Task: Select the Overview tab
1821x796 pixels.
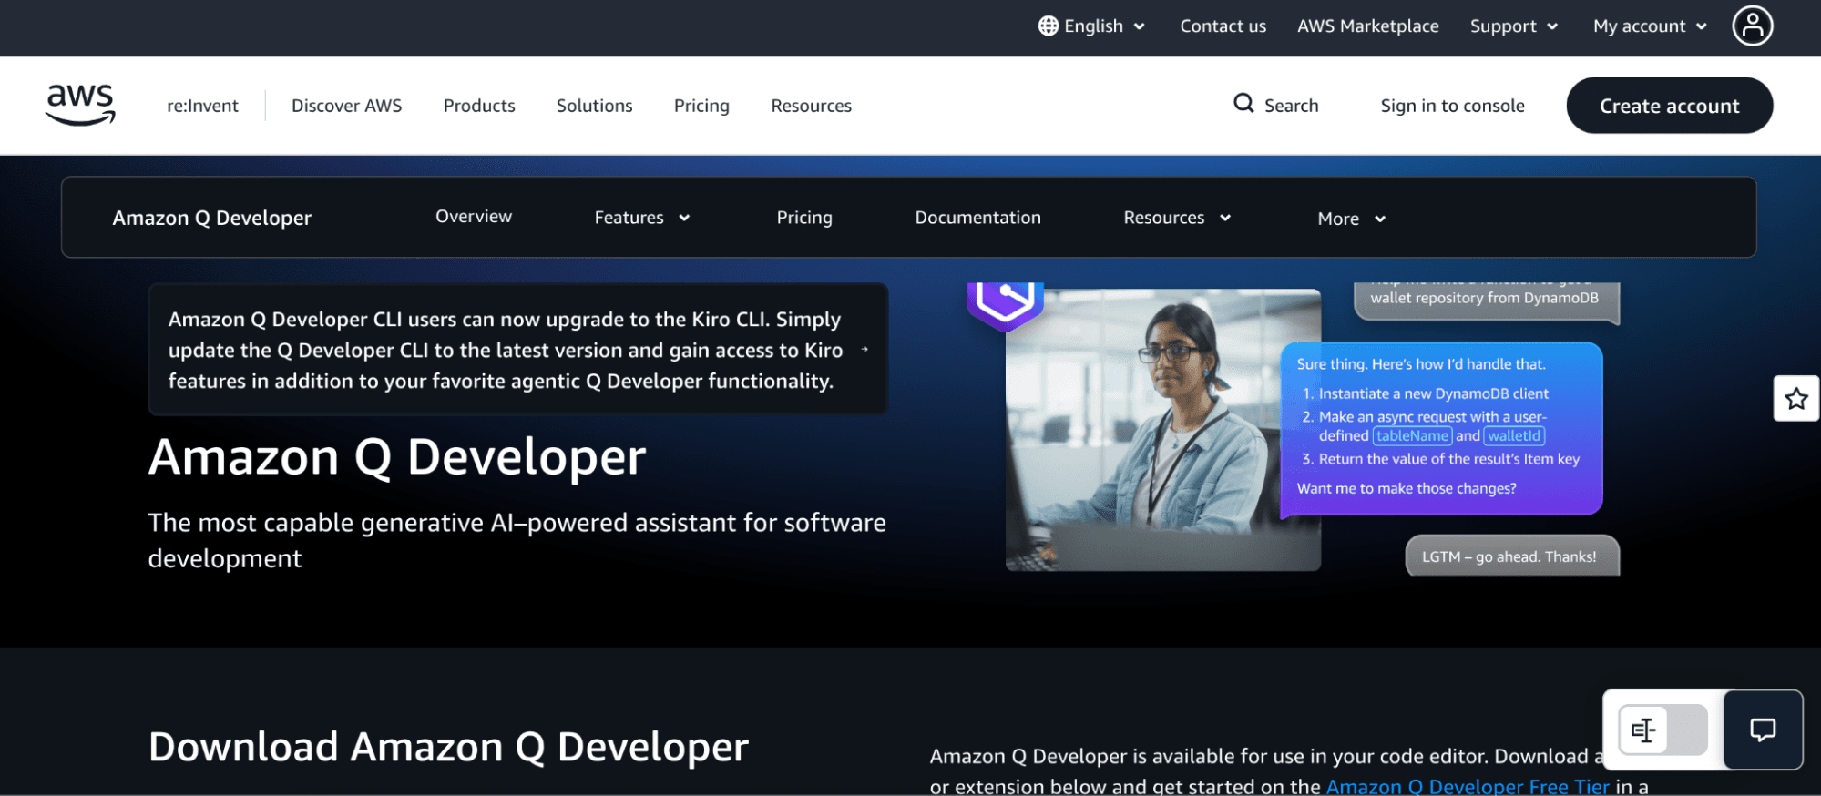Action: 473,217
